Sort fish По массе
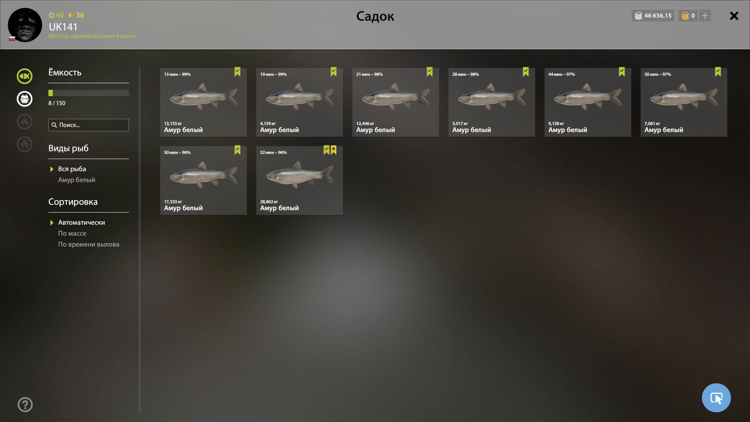The image size is (750, 422). pyautogui.click(x=72, y=233)
